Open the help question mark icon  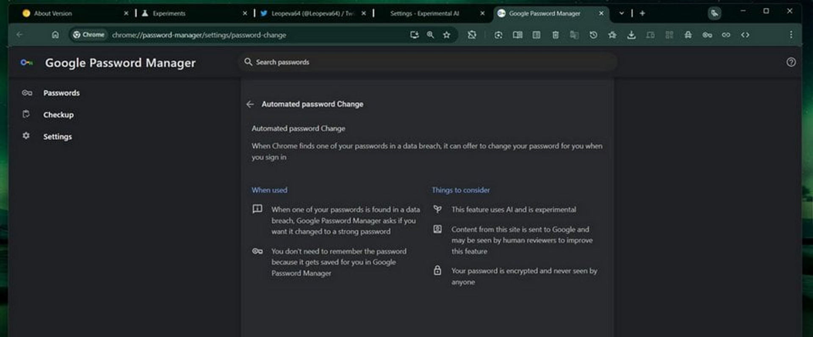(791, 62)
